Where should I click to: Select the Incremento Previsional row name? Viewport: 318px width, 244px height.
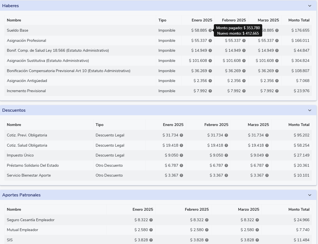click(26, 91)
